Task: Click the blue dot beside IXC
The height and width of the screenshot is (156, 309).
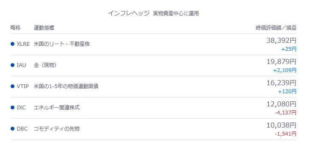Action: click(13, 108)
